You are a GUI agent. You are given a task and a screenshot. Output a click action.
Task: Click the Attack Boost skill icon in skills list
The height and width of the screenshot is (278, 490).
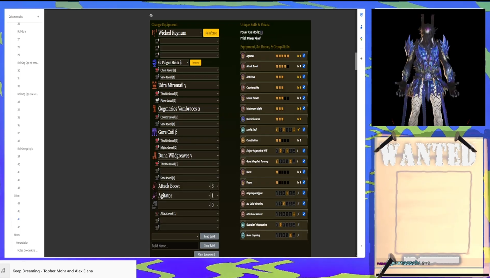click(243, 66)
